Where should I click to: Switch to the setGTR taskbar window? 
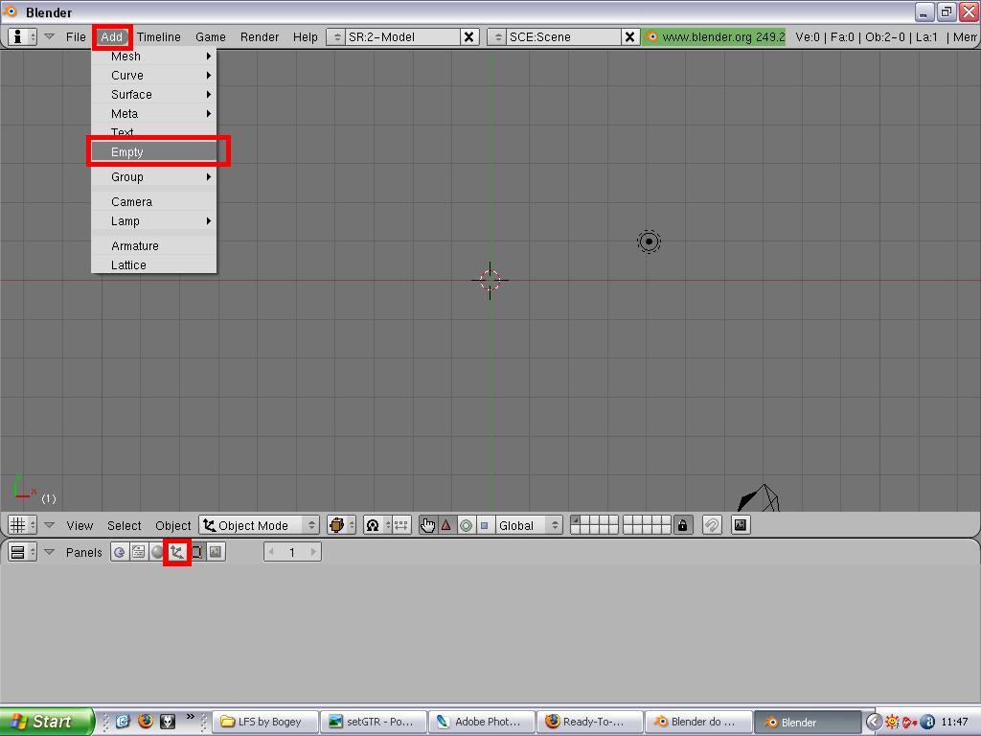pos(374,722)
